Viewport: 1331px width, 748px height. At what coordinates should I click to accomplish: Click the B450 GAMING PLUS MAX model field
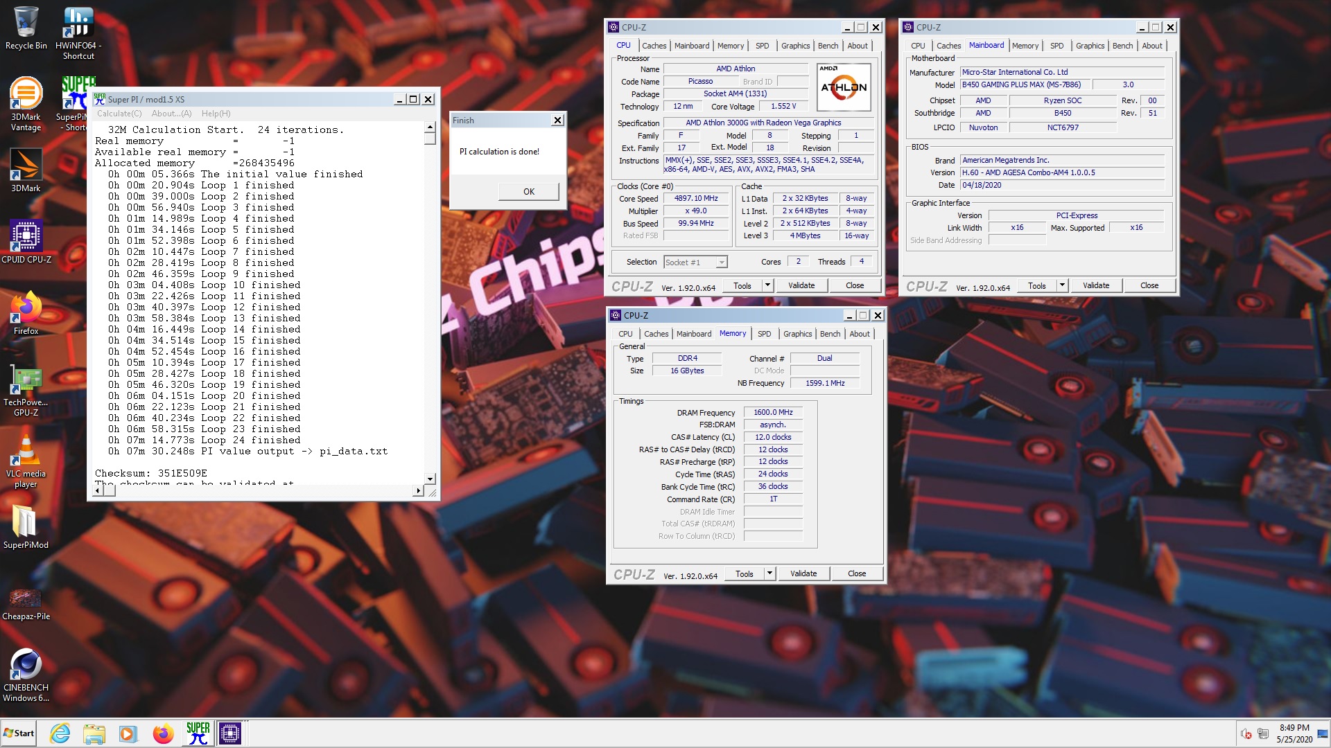[x=1025, y=84]
